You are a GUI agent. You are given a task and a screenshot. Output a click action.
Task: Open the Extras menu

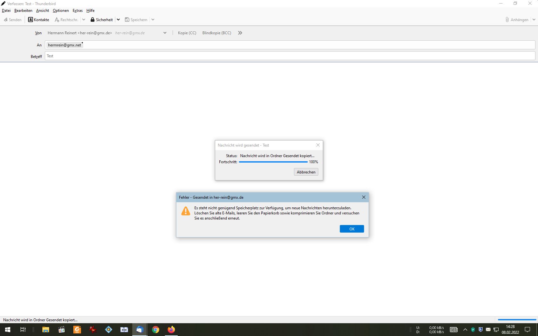(x=77, y=11)
